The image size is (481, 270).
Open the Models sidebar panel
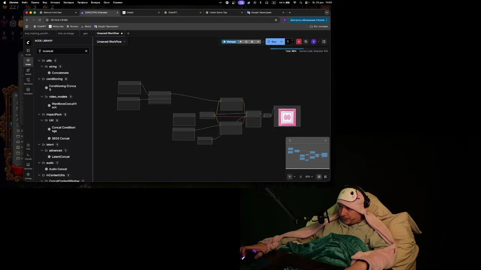pos(28,71)
